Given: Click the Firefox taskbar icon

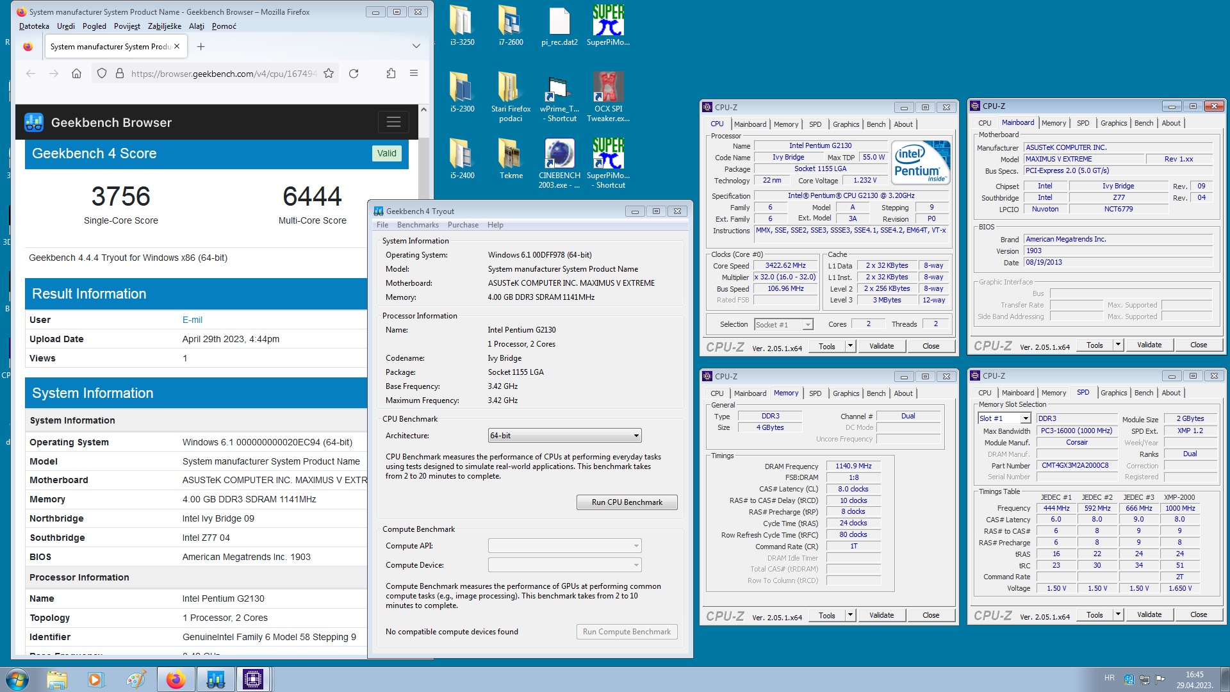Looking at the screenshot, I should coord(176,679).
